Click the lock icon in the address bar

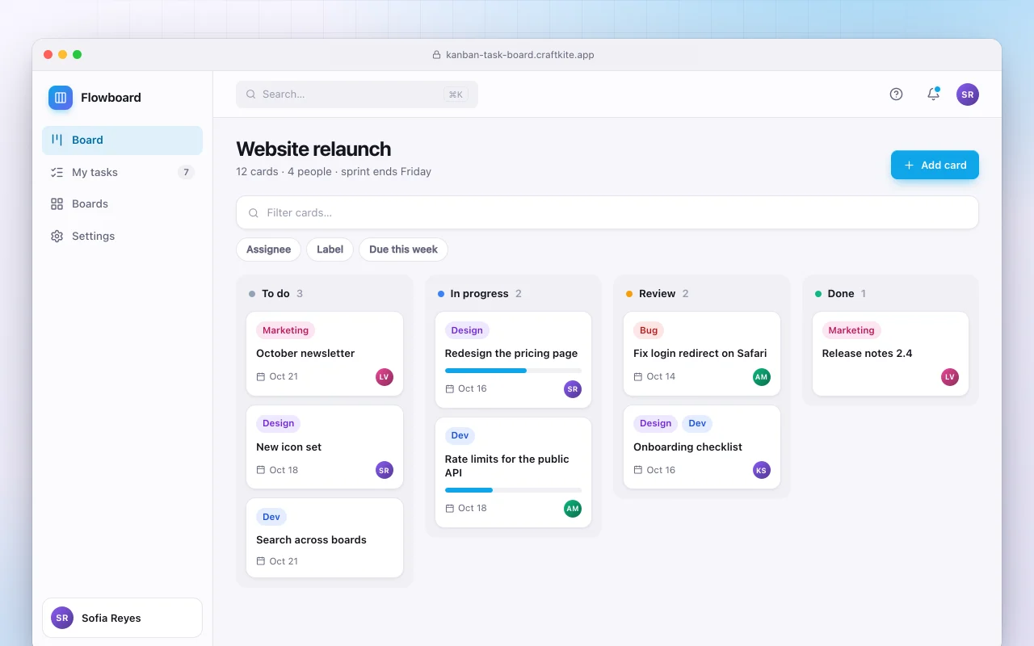pyautogui.click(x=438, y=55)
